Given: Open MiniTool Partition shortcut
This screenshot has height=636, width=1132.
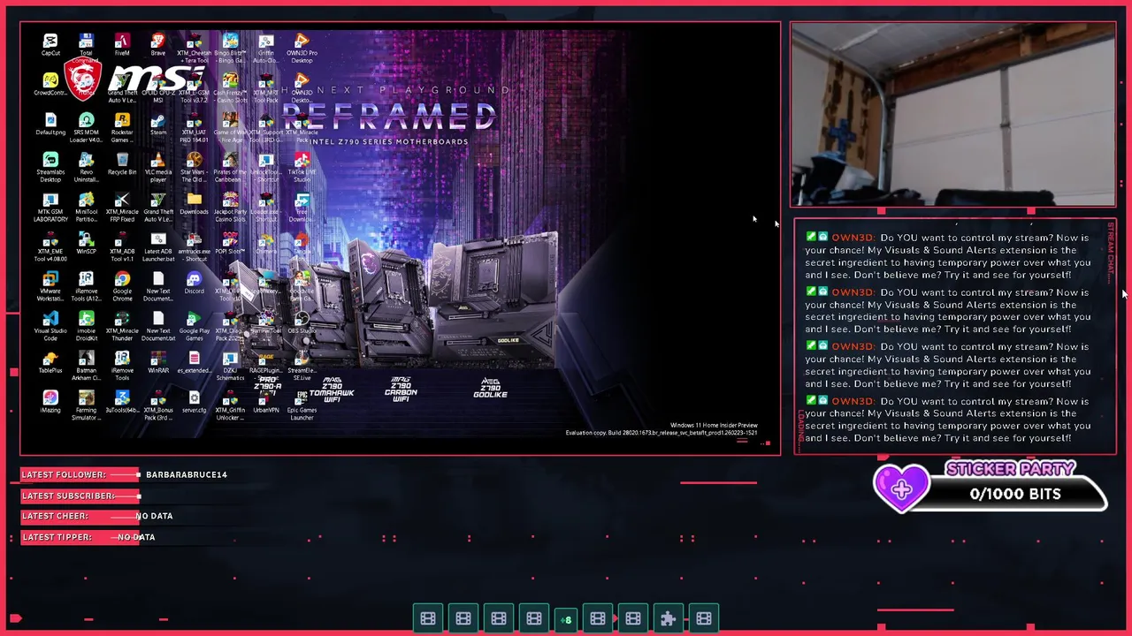Looking at the screenshot, I should (x=86, y=208).
